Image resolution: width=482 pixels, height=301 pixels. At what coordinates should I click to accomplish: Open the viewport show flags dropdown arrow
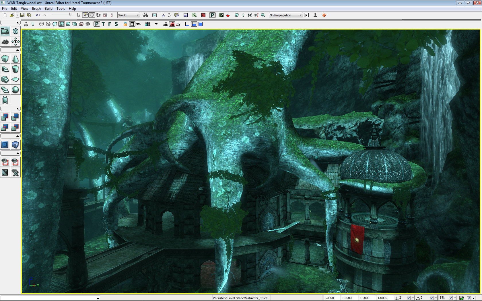click(x=156, y=24)
